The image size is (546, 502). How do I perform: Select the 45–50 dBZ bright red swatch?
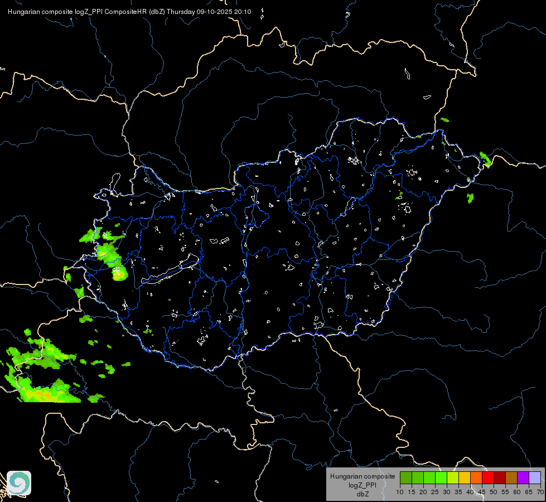coord(488,477)
